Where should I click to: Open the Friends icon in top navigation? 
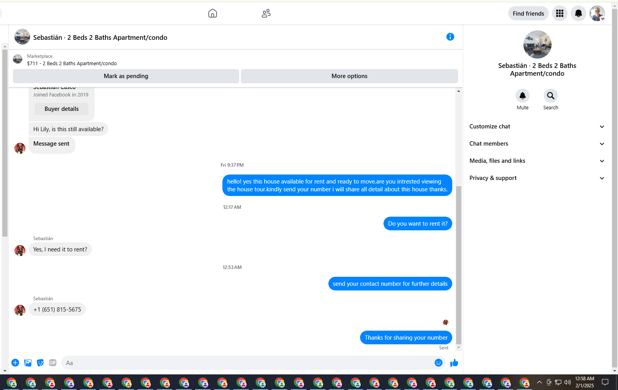click(266, 14)
